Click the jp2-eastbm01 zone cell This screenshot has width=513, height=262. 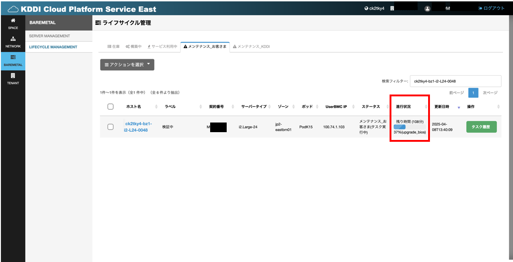click(x=283, y=127)
